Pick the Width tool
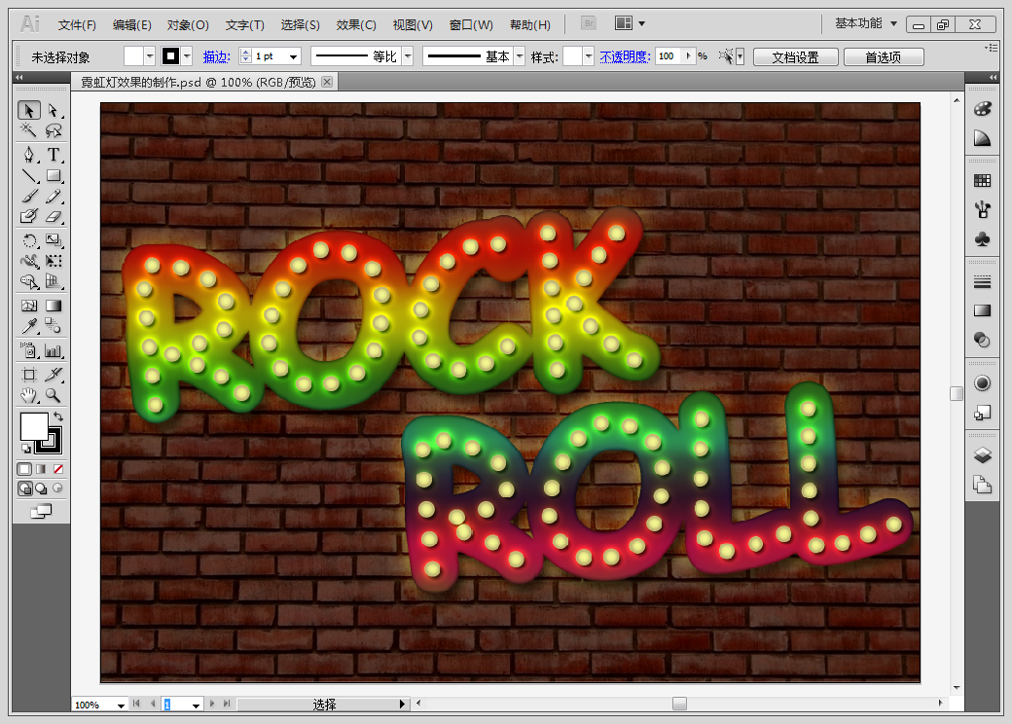The image size is (1012, 724). (29, 262)
